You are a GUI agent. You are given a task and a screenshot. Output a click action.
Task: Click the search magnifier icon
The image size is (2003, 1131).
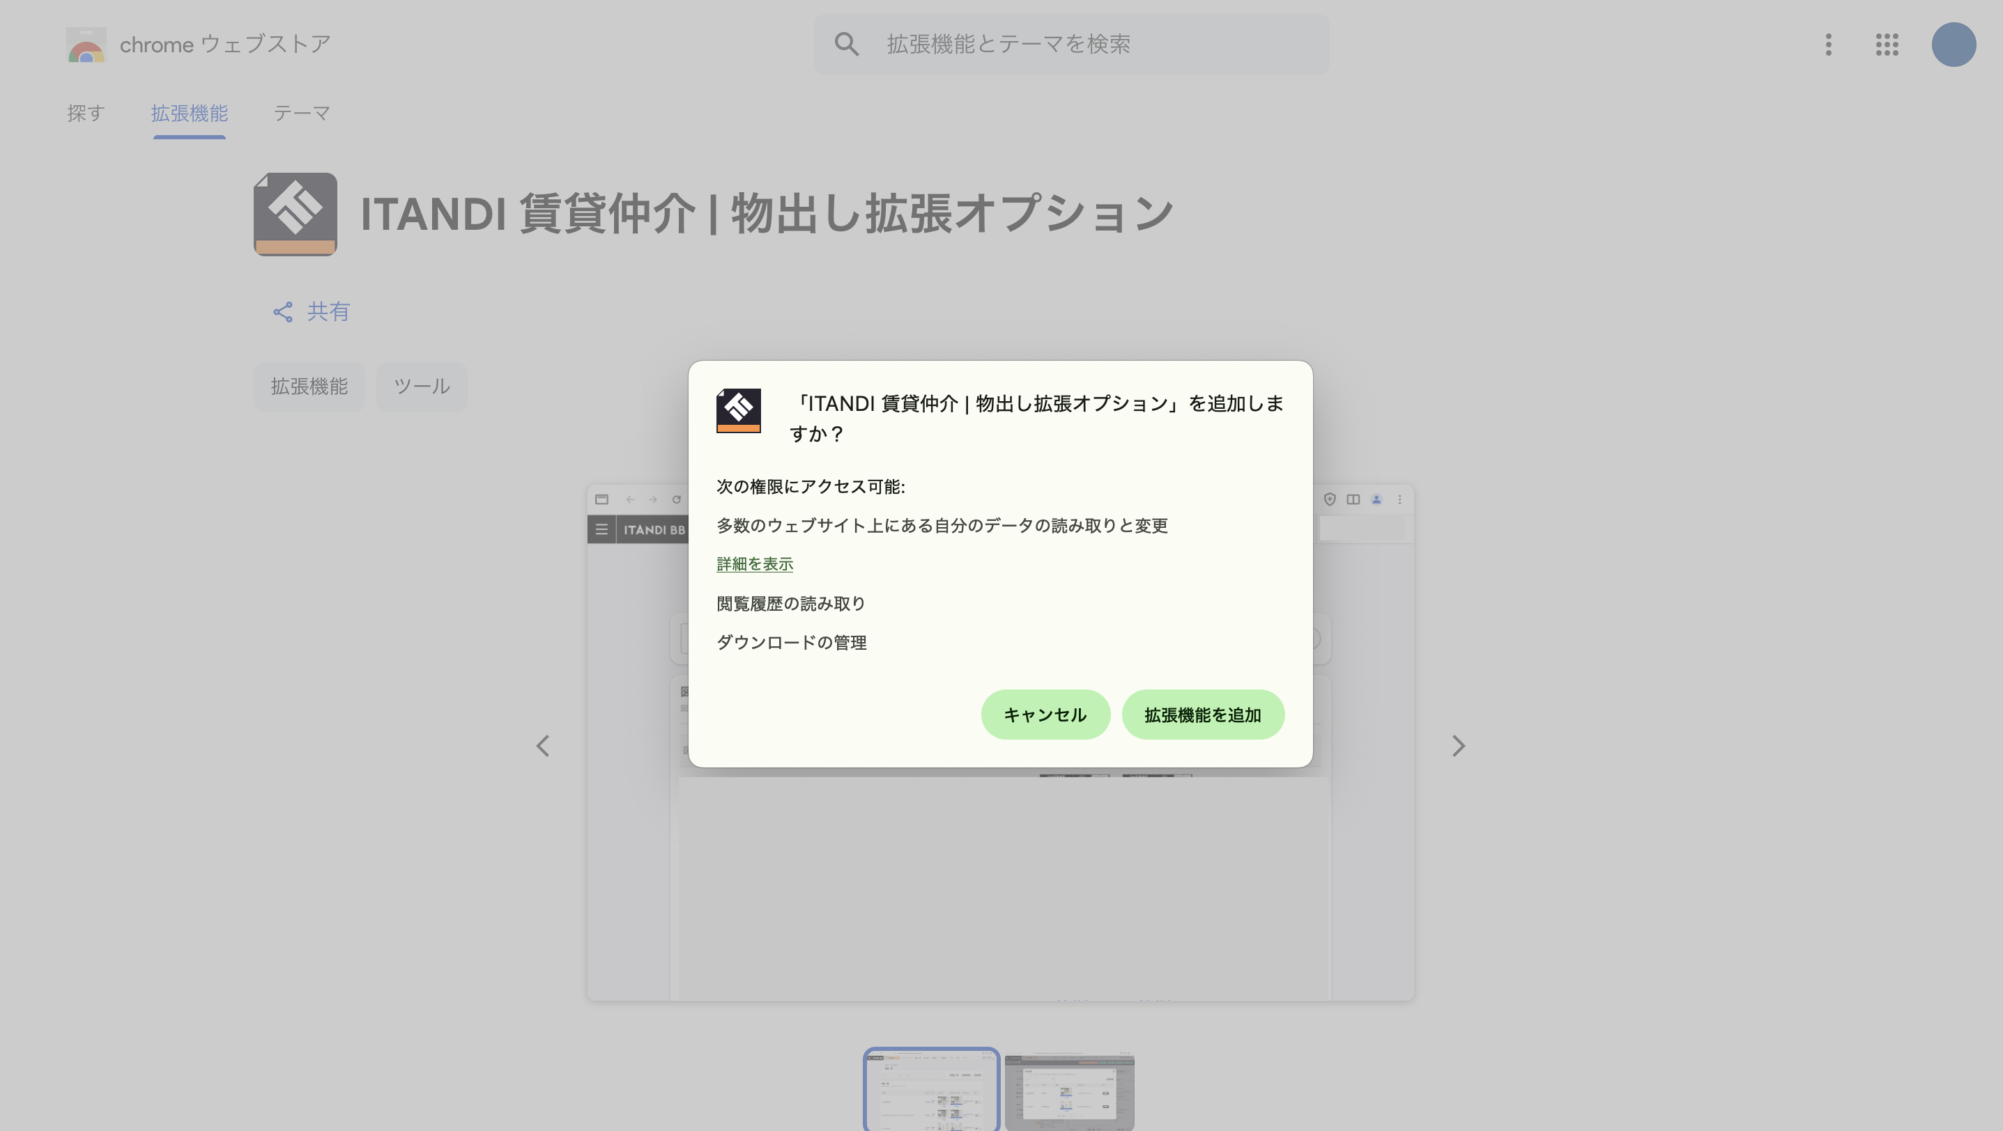846,43
